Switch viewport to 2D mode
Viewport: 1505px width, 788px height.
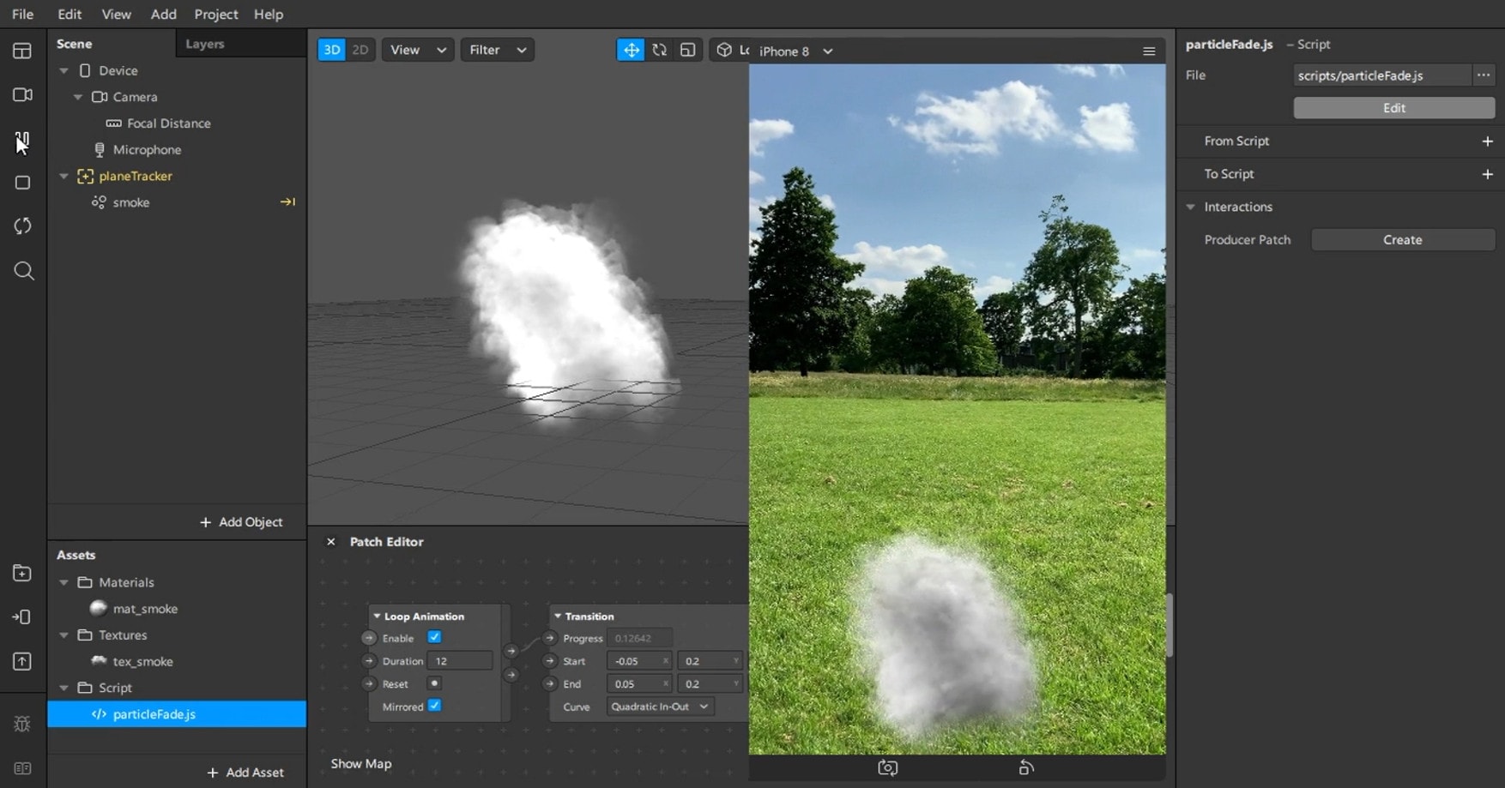pyautogui.click(x=360, y=50)
